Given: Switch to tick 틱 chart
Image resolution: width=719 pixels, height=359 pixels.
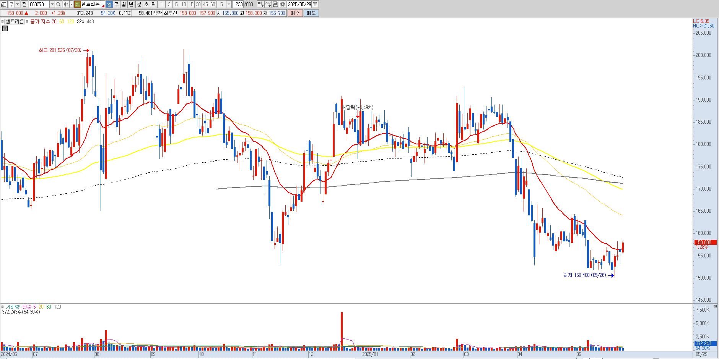Looking at the screenshot, I should coord(154,4).
